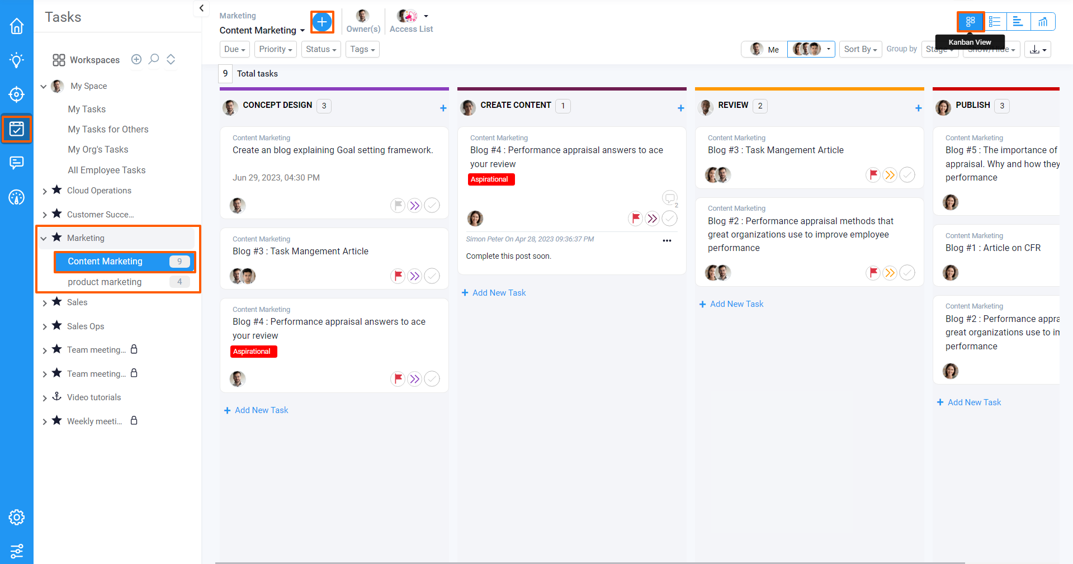Switch to Gantt timeline view icon
1073x564 pixels.
1018,22
